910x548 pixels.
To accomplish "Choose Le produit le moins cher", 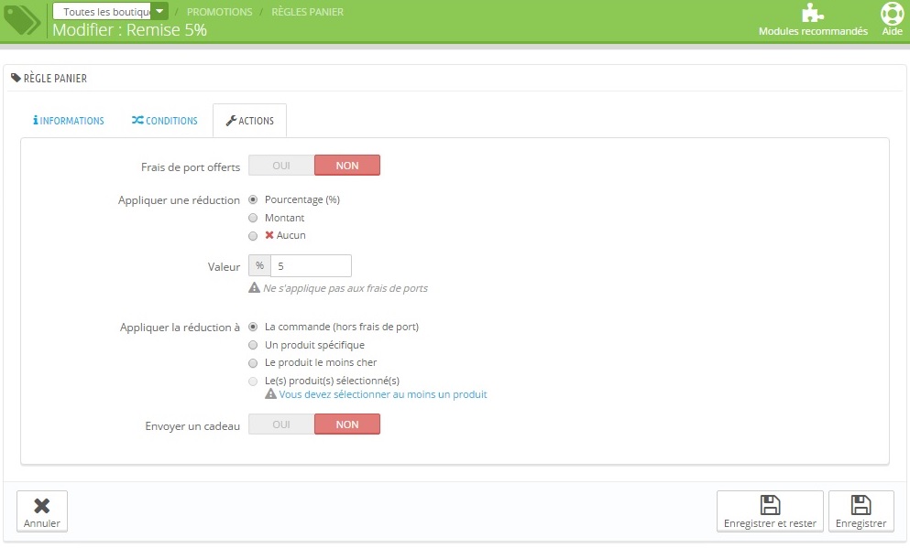I will pyautogui.click(x=253, y=363).
